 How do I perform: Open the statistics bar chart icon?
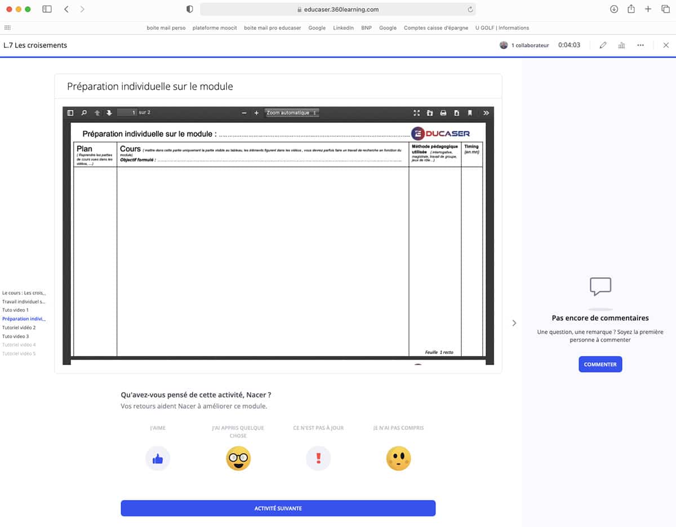coord(621,45)
